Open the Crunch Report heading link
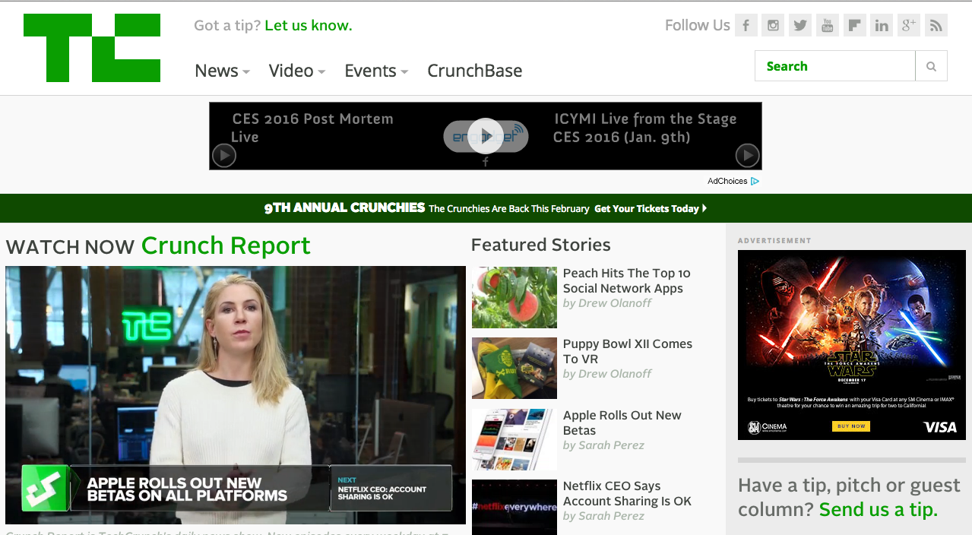Viewport: 972px width, 535px height. coord(226,245)
